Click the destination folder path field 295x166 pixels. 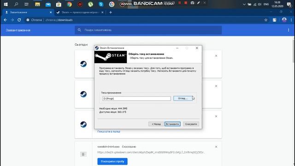point(136,98)
